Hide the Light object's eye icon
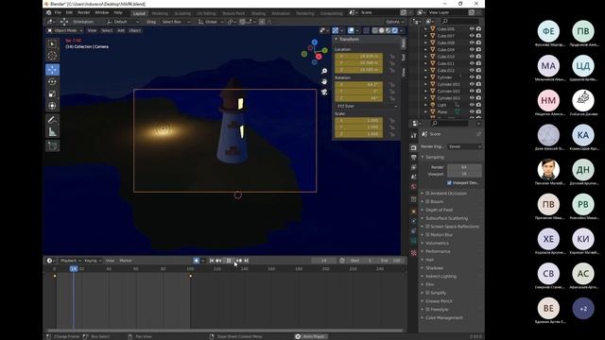The width and height of the screenshot is (605, 340). click(472, 105)
